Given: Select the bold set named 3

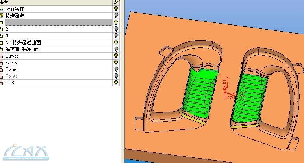Looking at the screenshot, I should coord(7,36).
